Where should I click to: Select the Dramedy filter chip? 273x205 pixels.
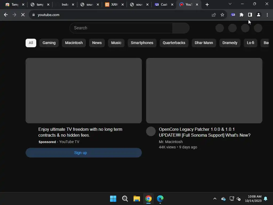point(230,43)
